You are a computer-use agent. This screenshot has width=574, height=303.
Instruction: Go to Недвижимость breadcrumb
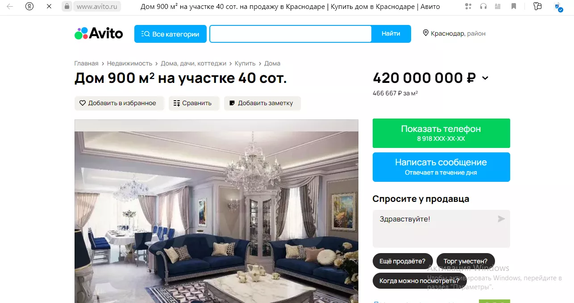point(129,63)
